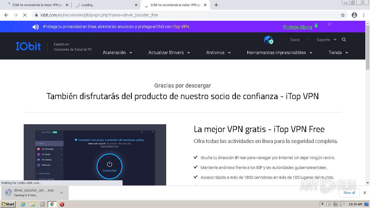Click the 'Oculta tu dirección IP' bullet text

click(268, 158)
